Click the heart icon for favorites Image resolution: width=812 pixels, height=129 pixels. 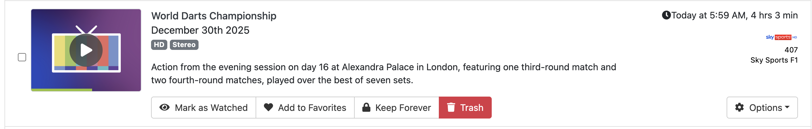coord(268,107)
